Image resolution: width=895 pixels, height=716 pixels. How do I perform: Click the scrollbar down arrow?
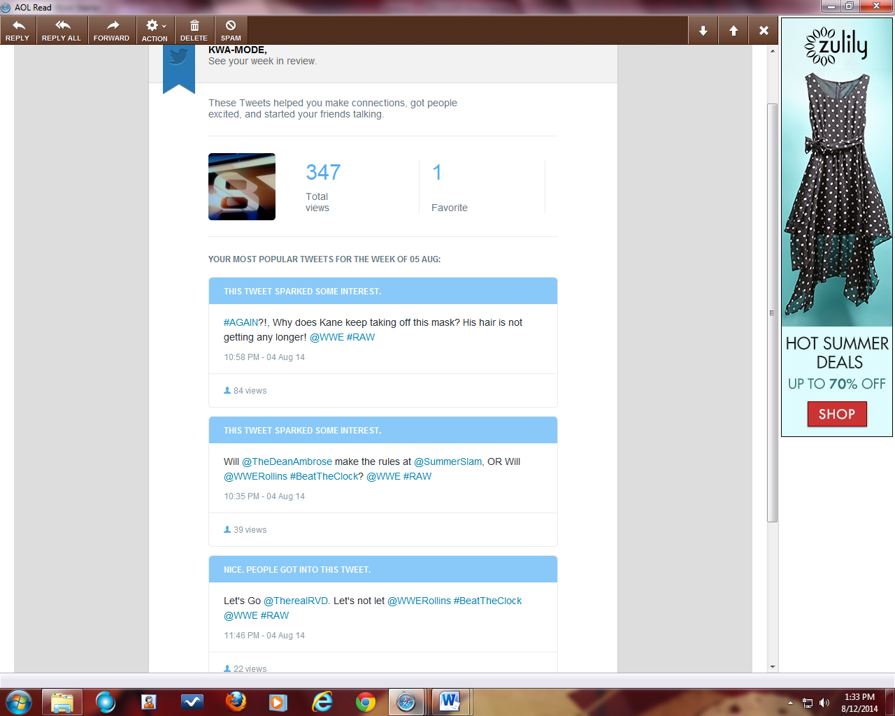coord(772,667)
